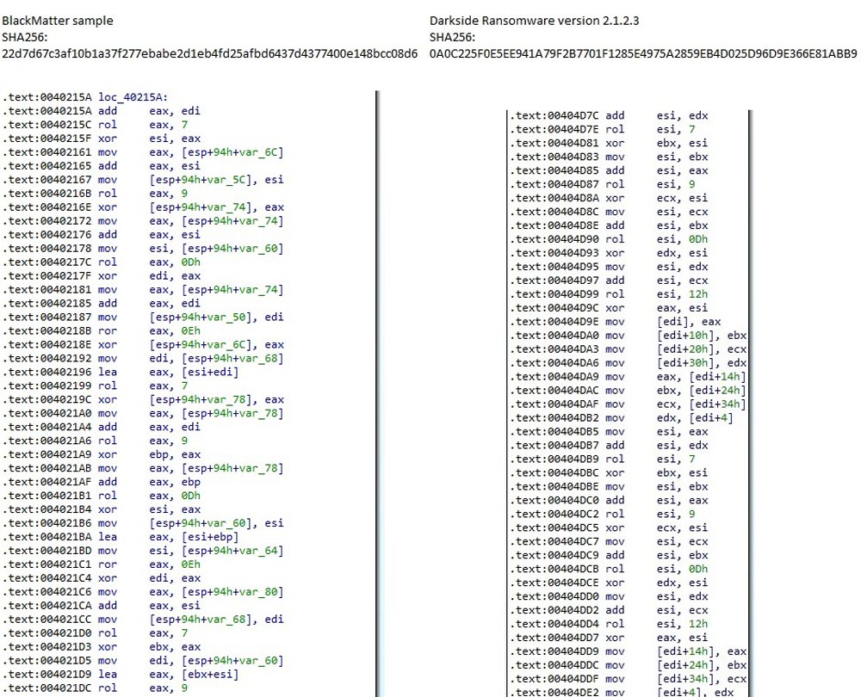Click row 0040216B rol eax, 9
The height and width of the screenshot is (697, 861).
[x=95, y=194]
